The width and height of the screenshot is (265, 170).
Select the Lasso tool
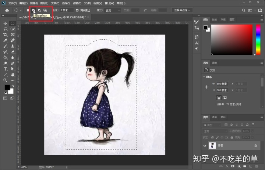pos(5,29)
